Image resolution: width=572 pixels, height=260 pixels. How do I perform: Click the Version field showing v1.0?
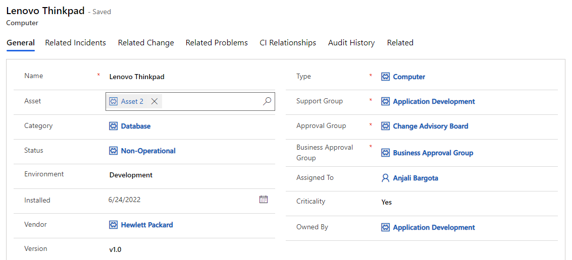[x=116, y=249]
